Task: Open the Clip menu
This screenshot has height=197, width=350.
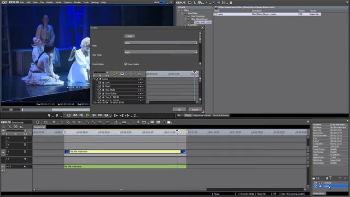Action: click(42, 2)
